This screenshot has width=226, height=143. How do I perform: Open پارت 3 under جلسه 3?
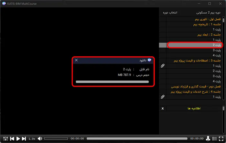[194, 76]
